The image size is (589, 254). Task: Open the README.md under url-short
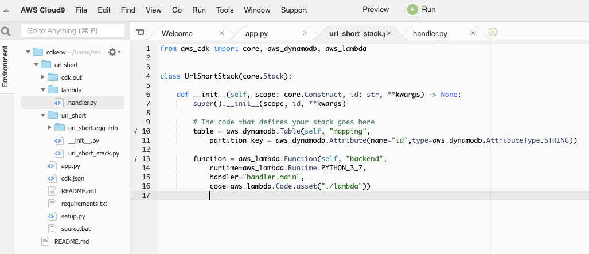point(79,191)
